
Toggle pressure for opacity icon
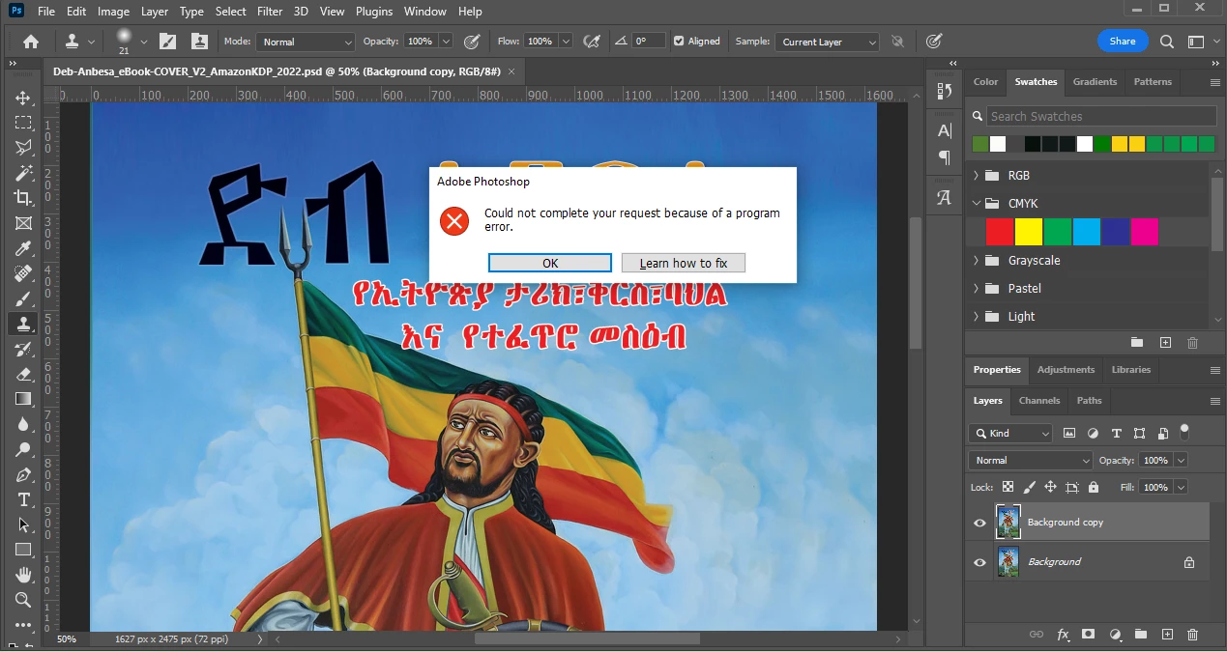[472, 42]
